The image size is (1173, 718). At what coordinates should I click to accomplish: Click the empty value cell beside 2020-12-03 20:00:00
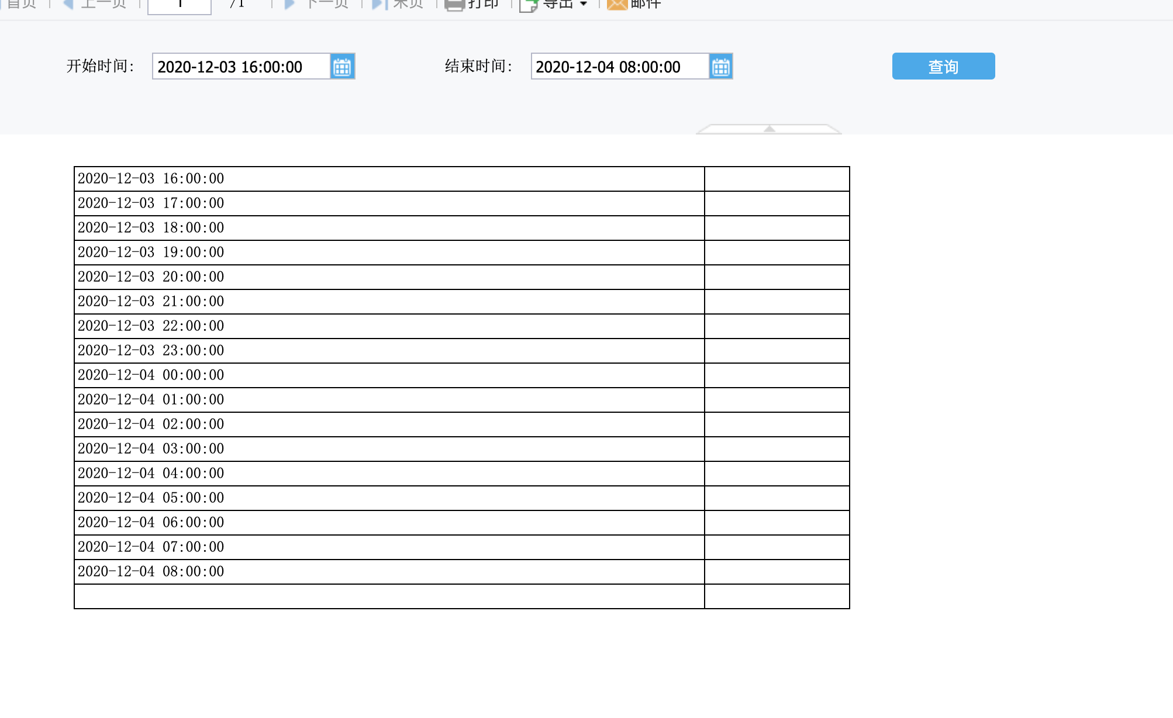tap(777, 277)
